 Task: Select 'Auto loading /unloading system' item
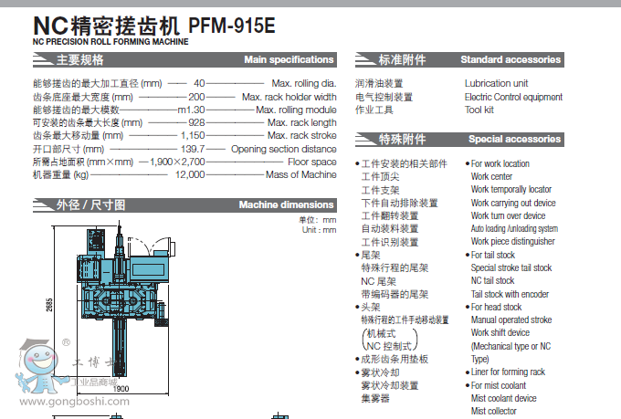point(514,228)
